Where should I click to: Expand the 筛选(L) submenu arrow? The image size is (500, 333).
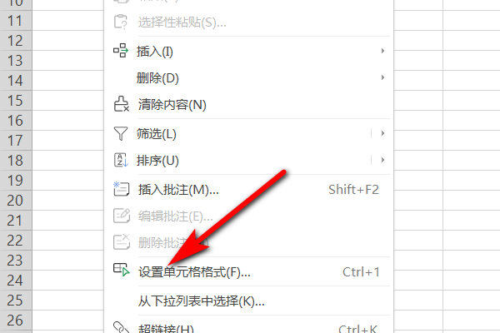[x=382, y=133]
